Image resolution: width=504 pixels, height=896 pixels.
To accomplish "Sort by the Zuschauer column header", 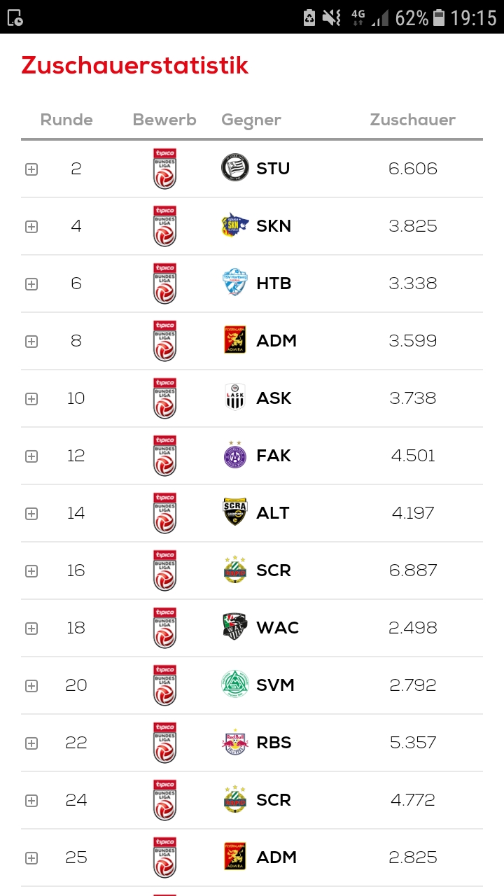I will tap(412, 120).
